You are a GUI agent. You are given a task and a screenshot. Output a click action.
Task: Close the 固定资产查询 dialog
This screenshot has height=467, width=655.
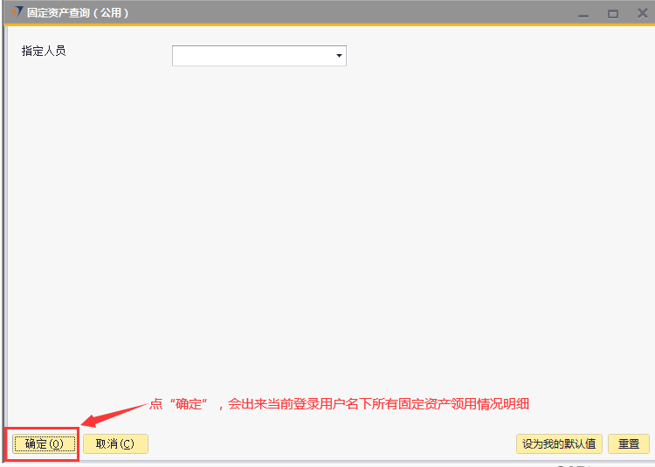pos(642,13)
